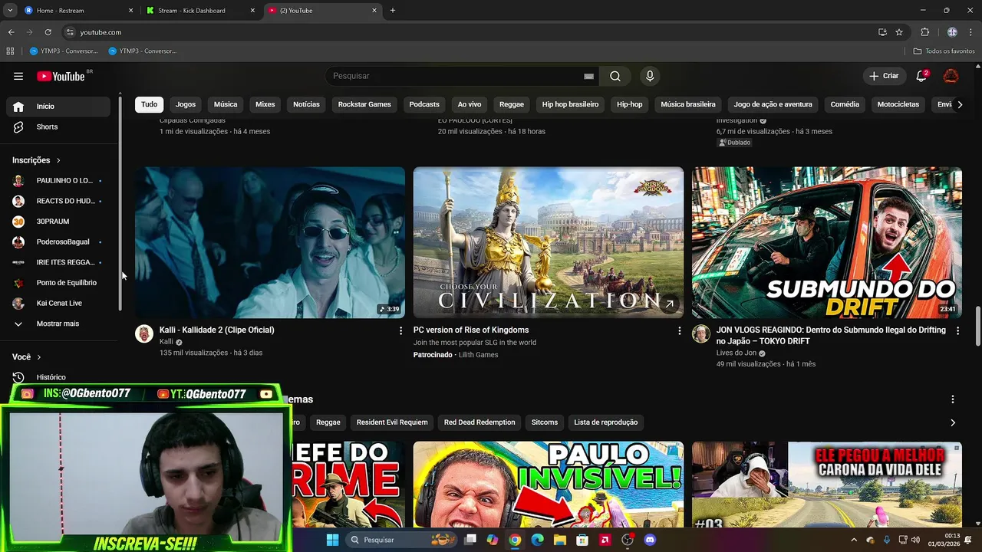Open Discord from the taskbar
Image resolution: width=982 pixels, height=552 pixels.
tap(650, 540)
